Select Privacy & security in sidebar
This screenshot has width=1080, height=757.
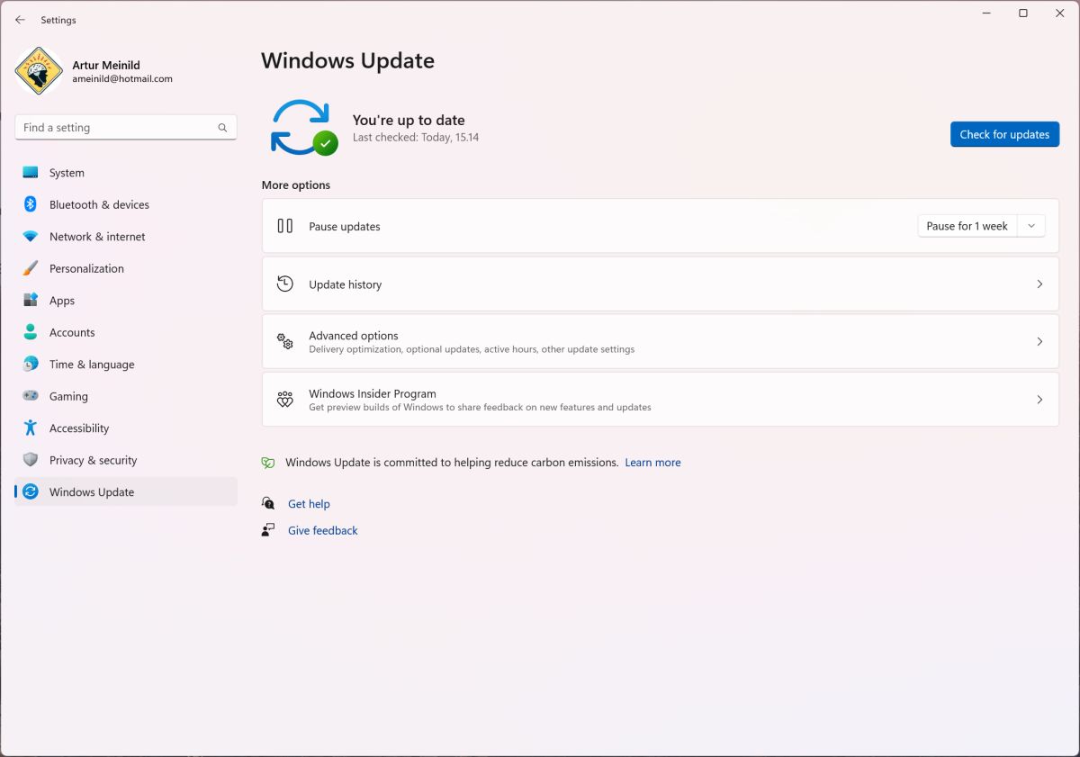click(x=126, y=460)
